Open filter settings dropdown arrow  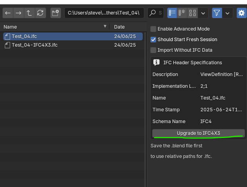pyautogui.click(x=227, y=13)
